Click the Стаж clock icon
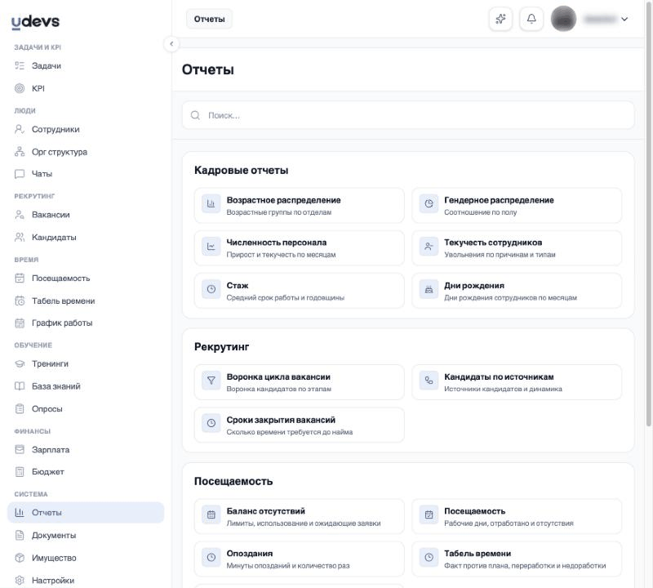653x588 pixels. (211, 289)
